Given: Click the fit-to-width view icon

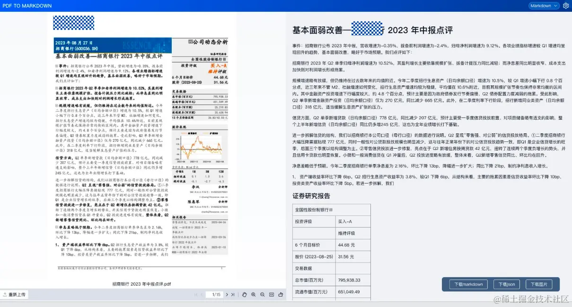Looking at the screenshot, I should tap(272, 295).
